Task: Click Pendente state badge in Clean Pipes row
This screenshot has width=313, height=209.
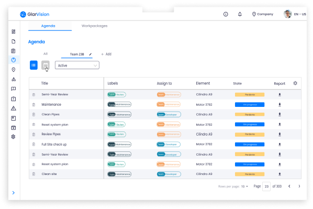Action: point(250,115)
